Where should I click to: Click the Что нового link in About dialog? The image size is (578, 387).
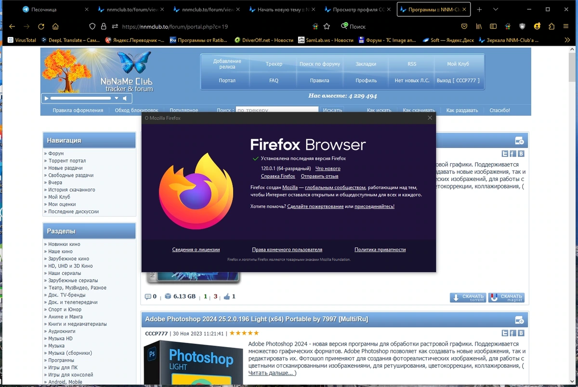(x=328, y=168)
